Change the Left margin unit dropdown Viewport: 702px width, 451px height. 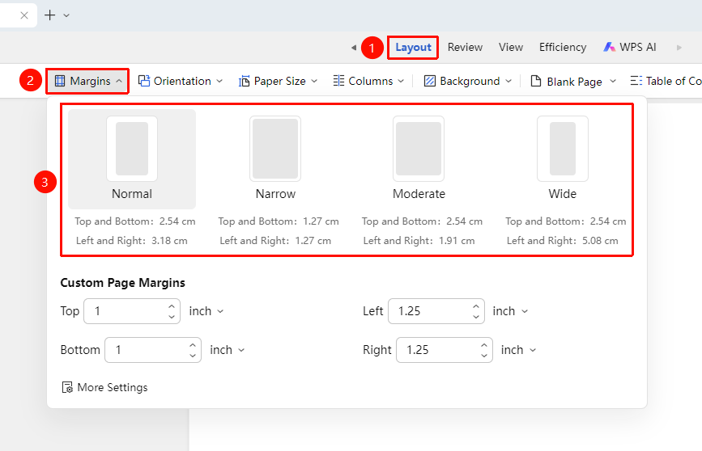[x=510, y=311]
